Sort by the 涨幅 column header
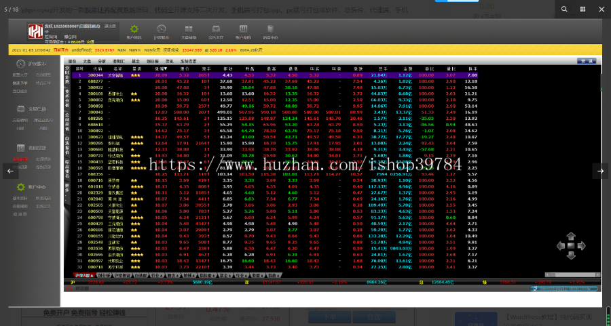 click(161, 68)
